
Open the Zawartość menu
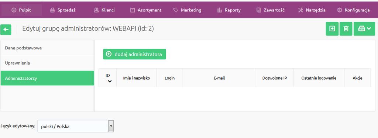(x=271, y=10)
